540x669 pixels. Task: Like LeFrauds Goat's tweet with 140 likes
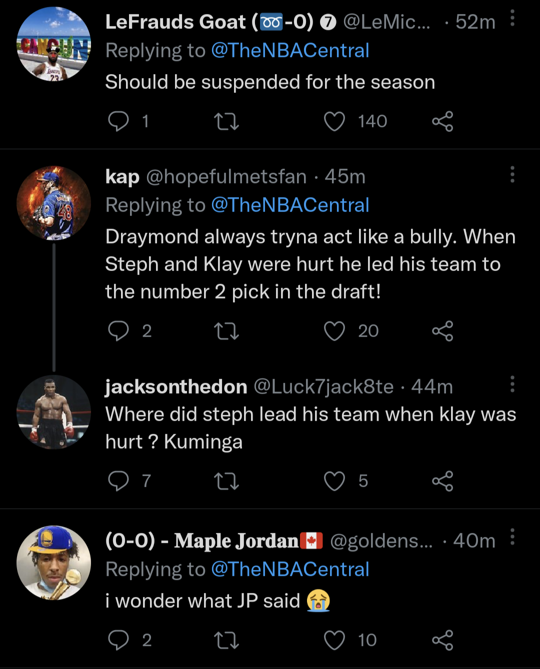pos(334,121)
